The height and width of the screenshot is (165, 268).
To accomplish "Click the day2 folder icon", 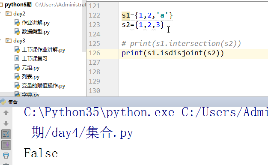I will pyautogui.click(x=9, y=13).
